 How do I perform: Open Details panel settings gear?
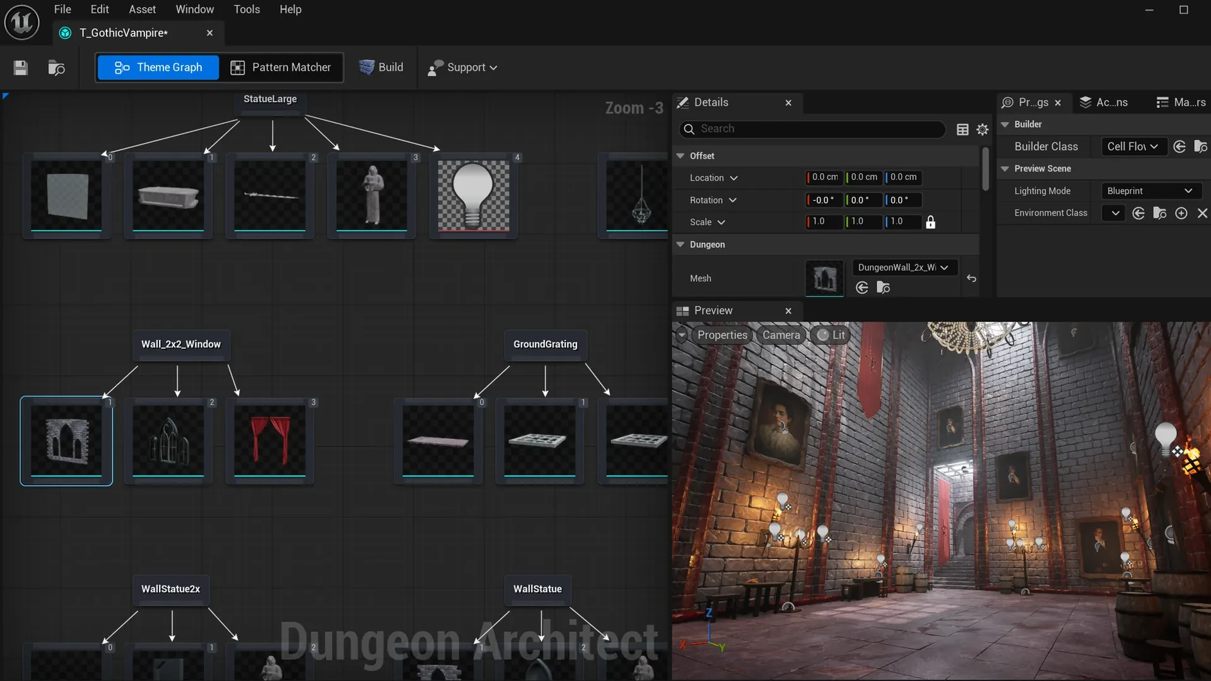[x=983, y=129]
